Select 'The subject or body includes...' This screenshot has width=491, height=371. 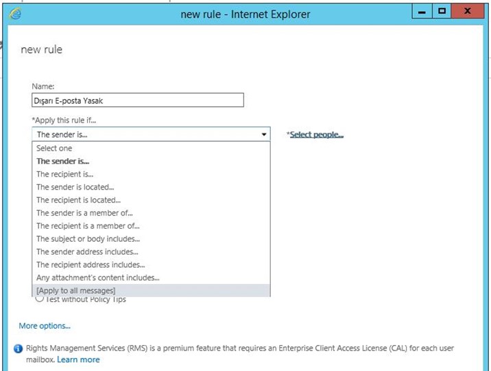pos(151,239)
